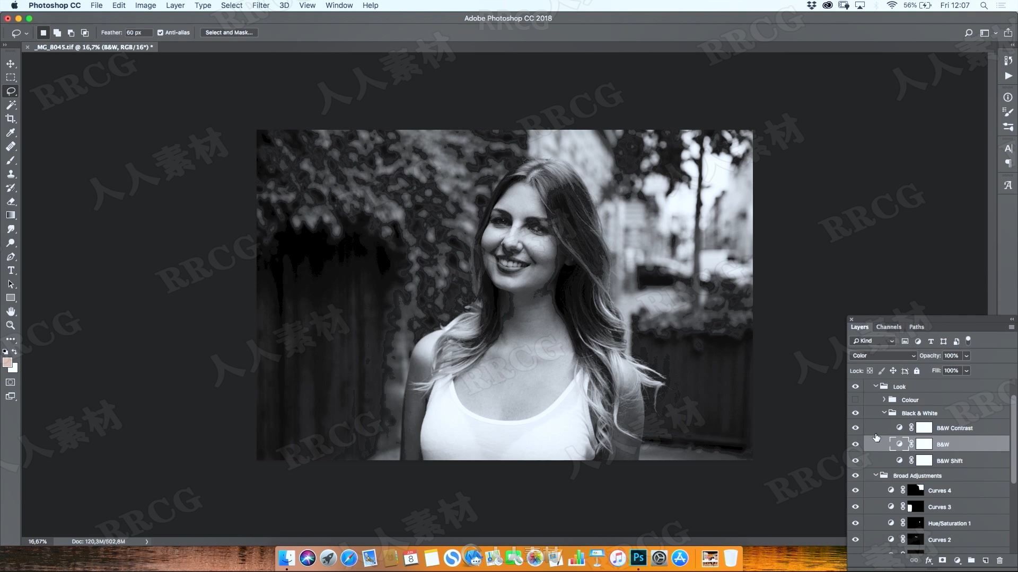Toggle visibility of Curves 4 layer
1018x572 pixels.
point(856,489)
